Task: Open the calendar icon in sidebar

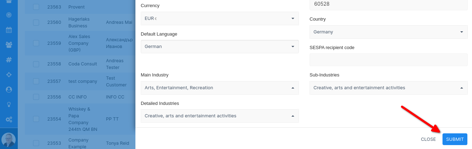Action: (9, 30)
